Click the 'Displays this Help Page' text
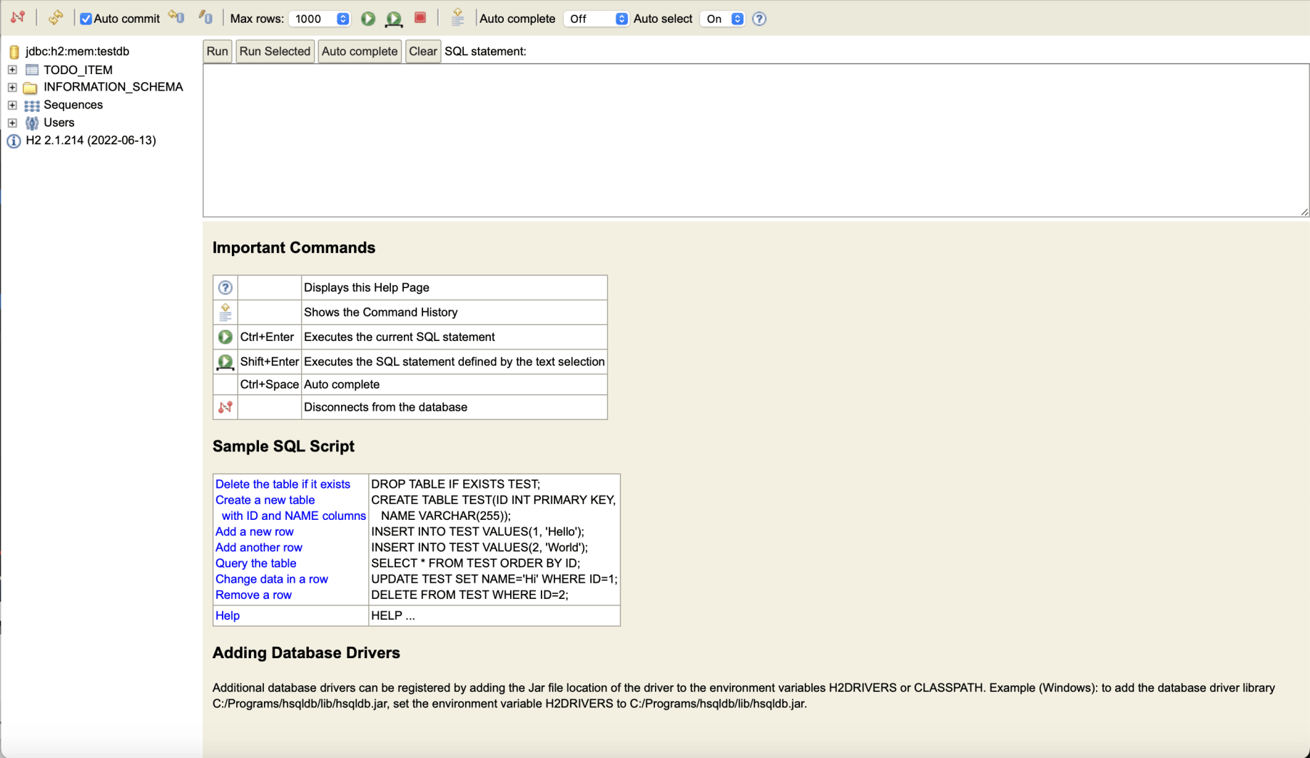This screenshot has height=758, width=1310. pyautogui.click(x=367, y=287)
